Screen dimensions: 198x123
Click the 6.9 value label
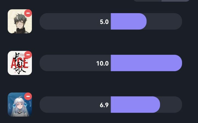point(104,105)
